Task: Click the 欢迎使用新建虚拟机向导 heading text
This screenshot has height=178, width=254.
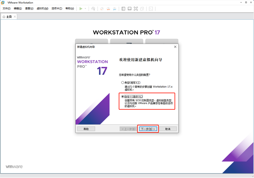Action: point(141,60)
